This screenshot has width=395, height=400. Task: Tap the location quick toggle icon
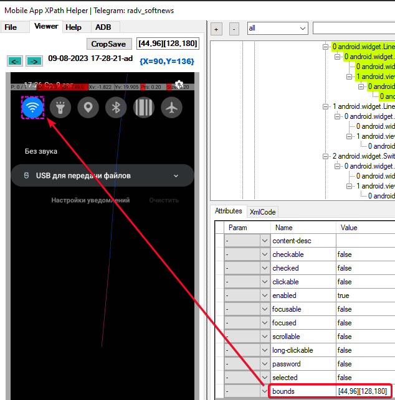coord(88,108)
